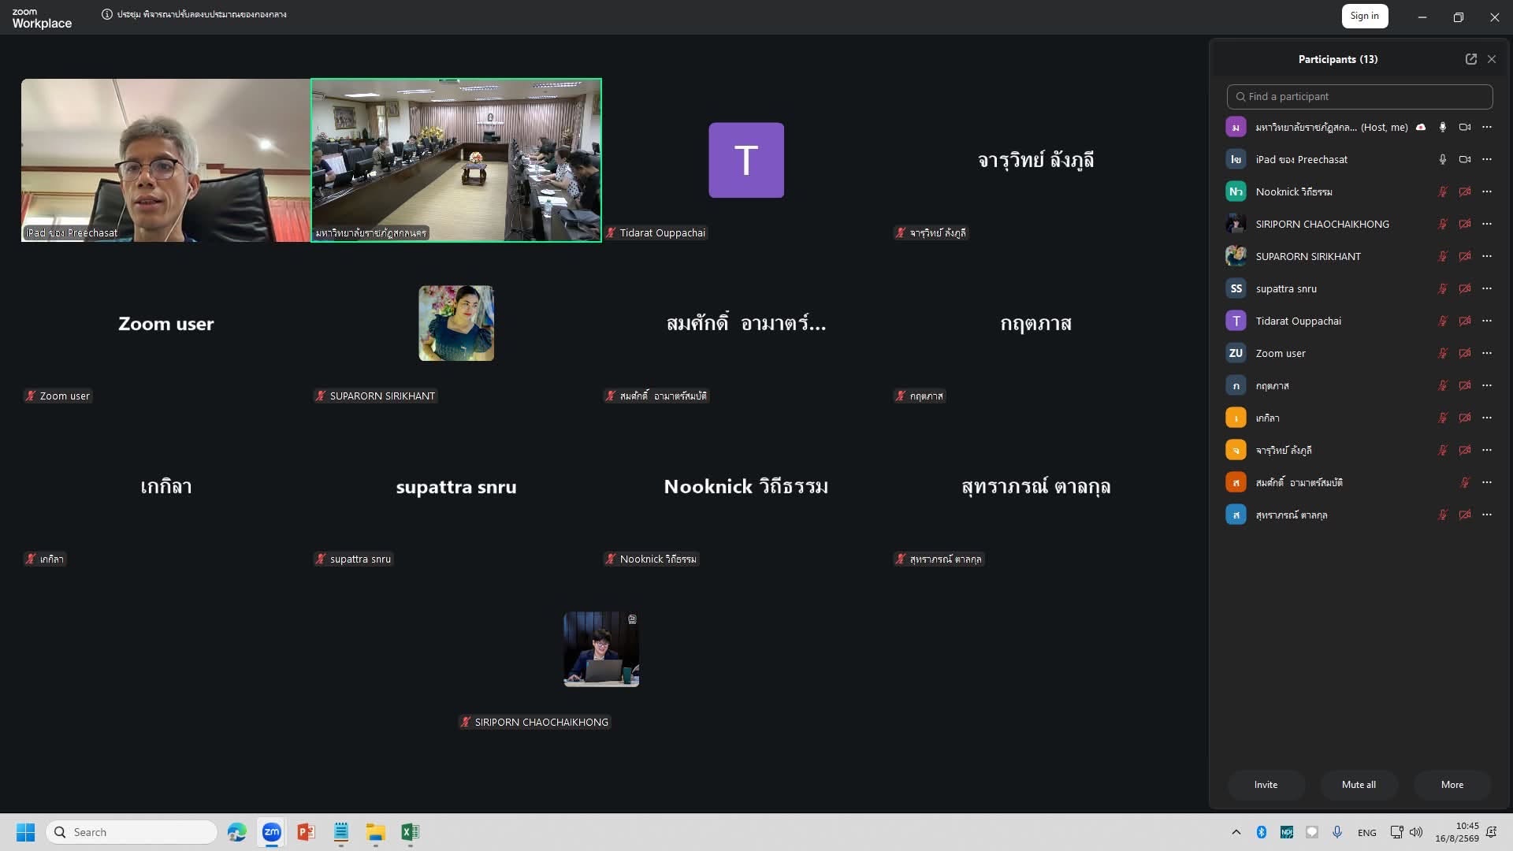
Task: Click the green avatar beside Nooknick in the list
Action: (1236, 191)
